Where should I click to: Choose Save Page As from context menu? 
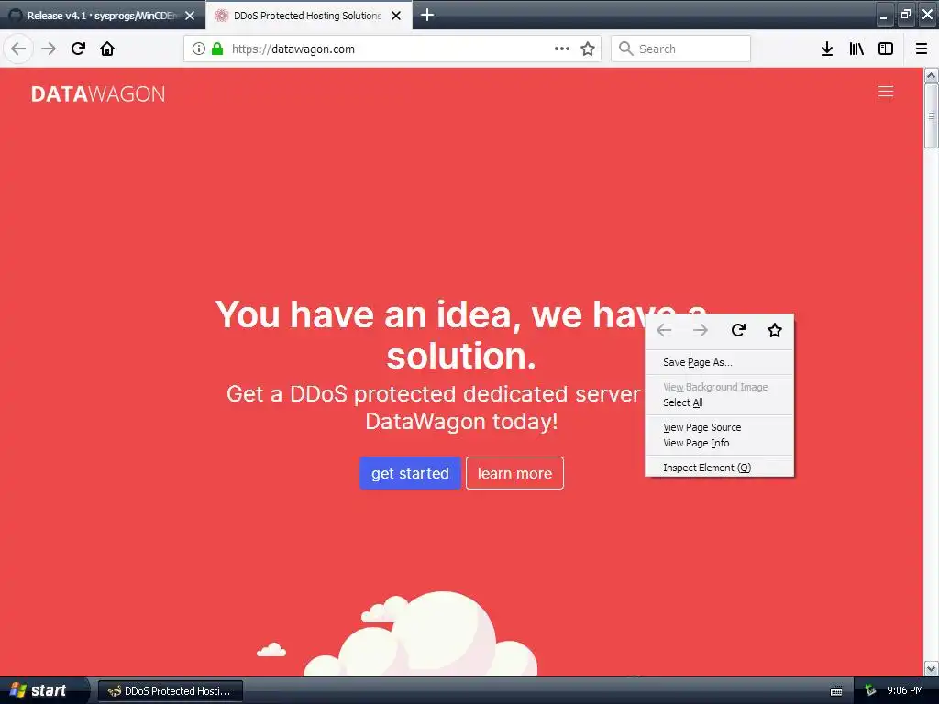[719, 362]
